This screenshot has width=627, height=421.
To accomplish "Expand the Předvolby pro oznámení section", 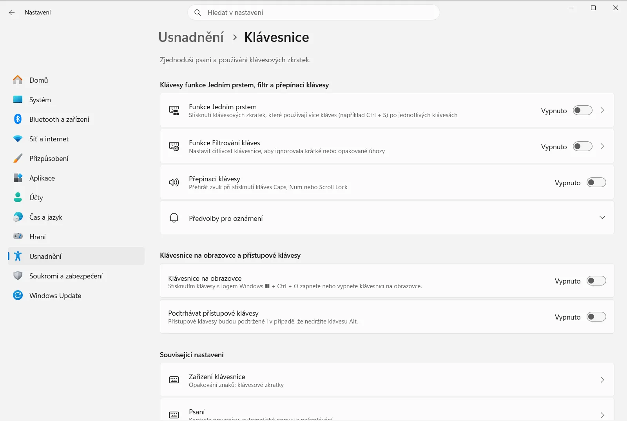I will pyautogui.click(x=602, y=218).
